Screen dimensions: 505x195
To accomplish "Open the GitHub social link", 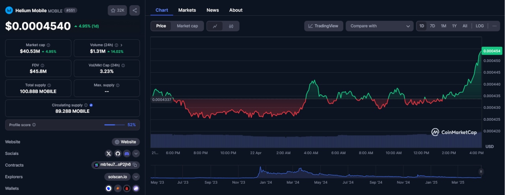I will click(x=118, y=153).
